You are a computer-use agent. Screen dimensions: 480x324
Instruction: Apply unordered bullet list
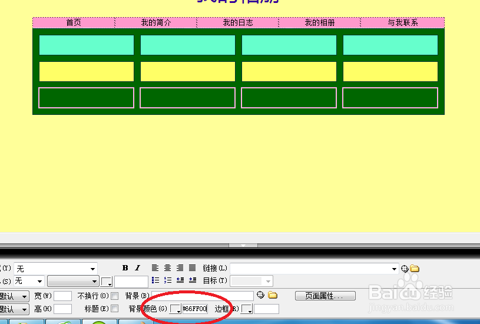pyautogui.click(x=155, y=280)
